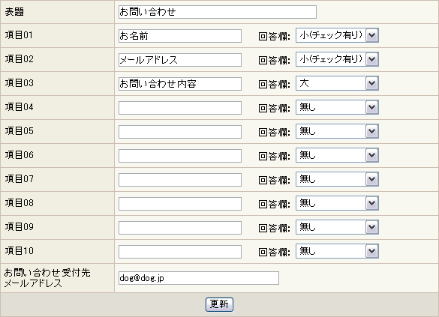
Task: Click the empty 項目04 text field
Action: click(x=180, y=108)
